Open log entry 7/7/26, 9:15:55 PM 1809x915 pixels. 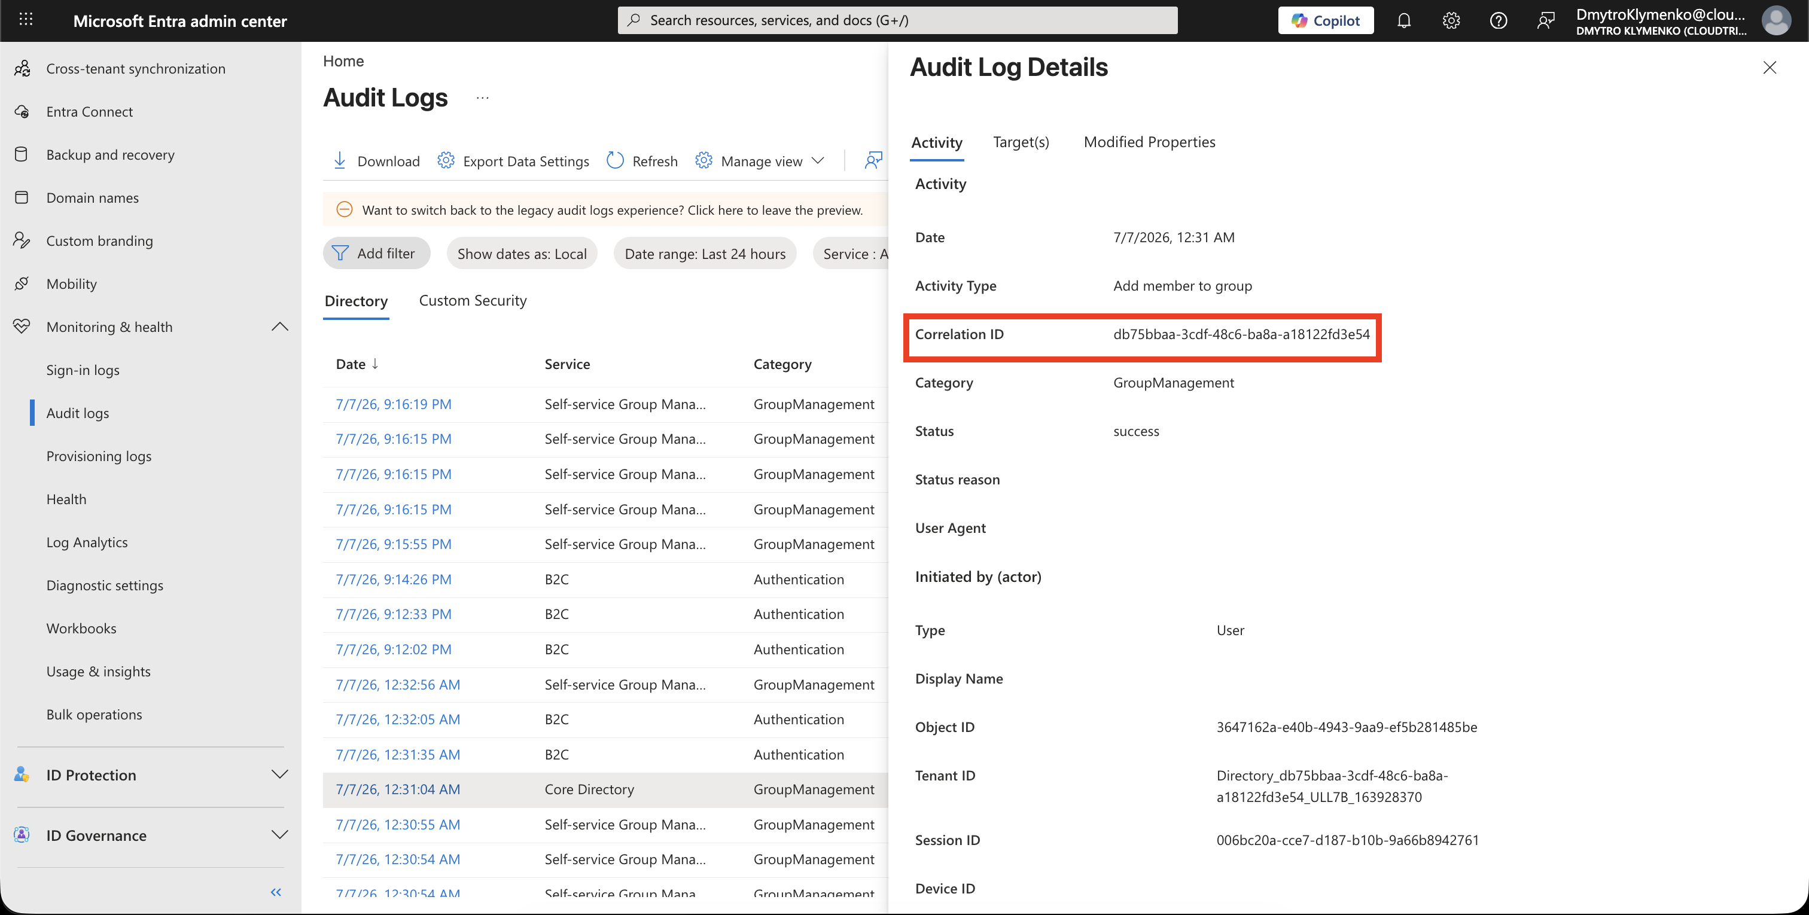pyautogui.click(x=393, y=544)
